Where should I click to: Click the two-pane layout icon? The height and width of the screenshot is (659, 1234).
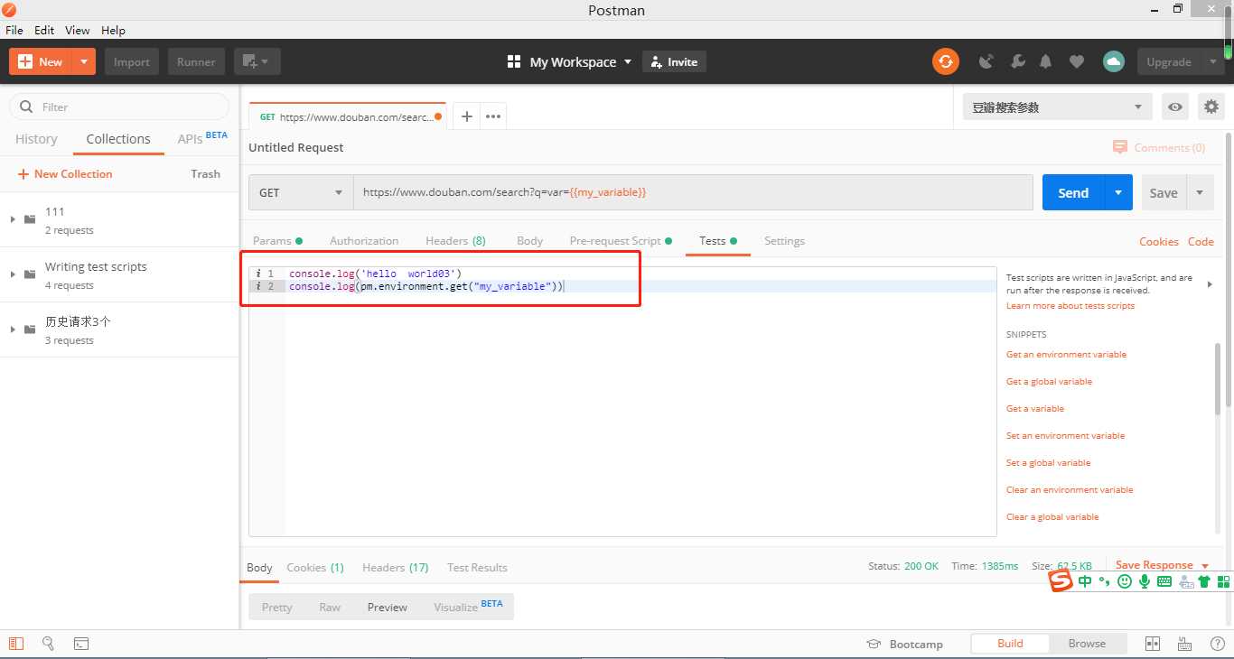click(x=1153, y=644)
